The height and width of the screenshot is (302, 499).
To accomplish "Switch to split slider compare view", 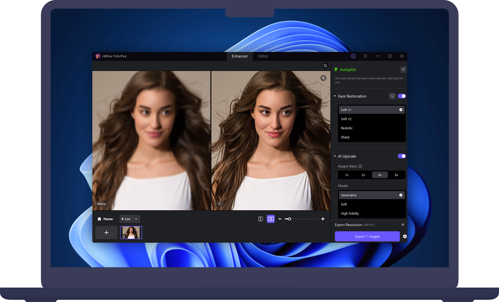I will click(x=261, y=219).
